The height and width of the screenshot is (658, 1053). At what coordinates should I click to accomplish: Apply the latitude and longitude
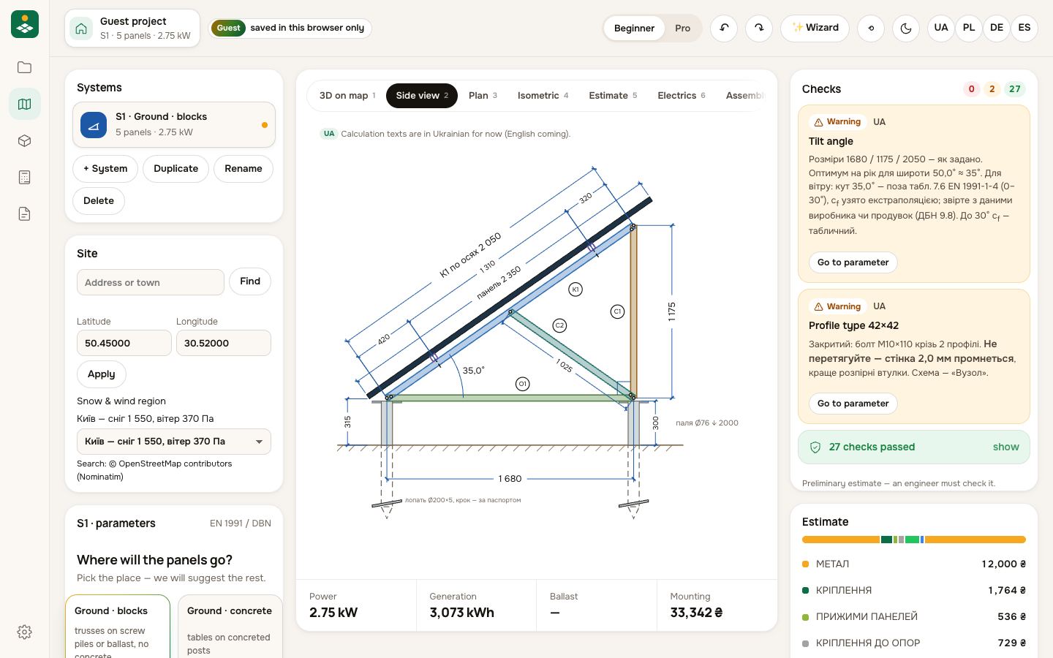[x=102, y=374]
